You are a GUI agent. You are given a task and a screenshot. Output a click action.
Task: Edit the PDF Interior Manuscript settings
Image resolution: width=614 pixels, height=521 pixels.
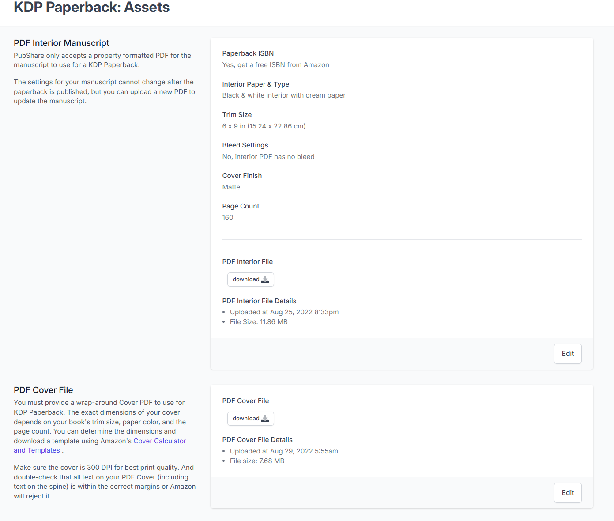[567, 354]
